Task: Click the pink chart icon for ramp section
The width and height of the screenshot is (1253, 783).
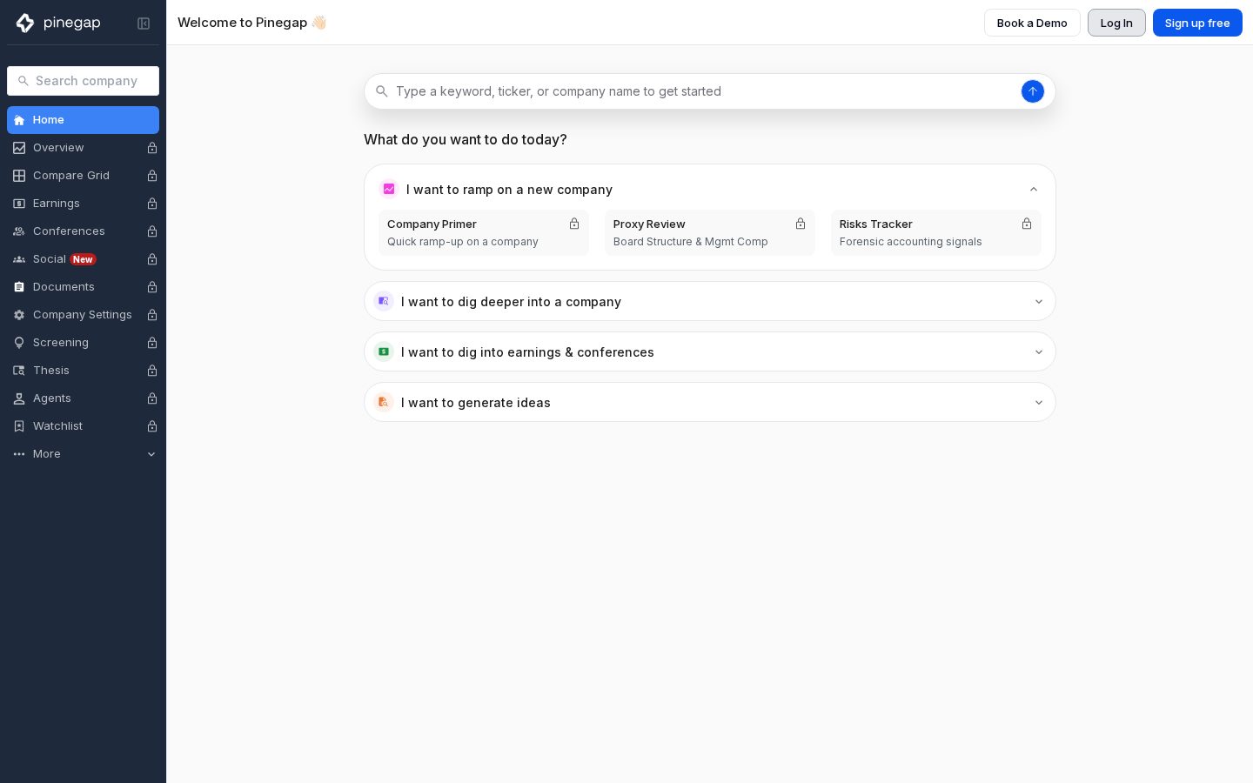Action: [x=389, y=189]
